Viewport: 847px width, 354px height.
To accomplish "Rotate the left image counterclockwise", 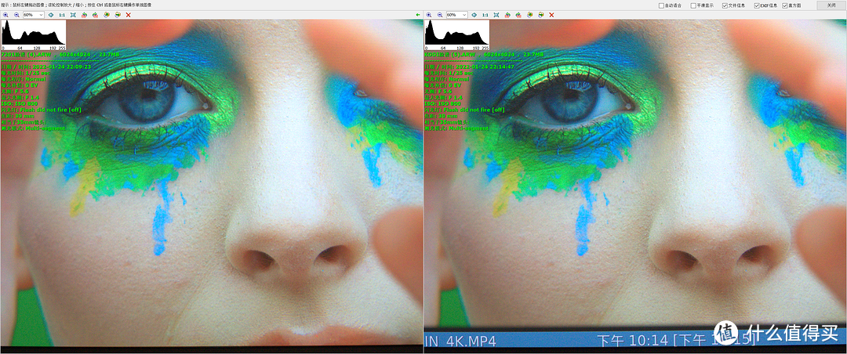I will tap(84, 15).
